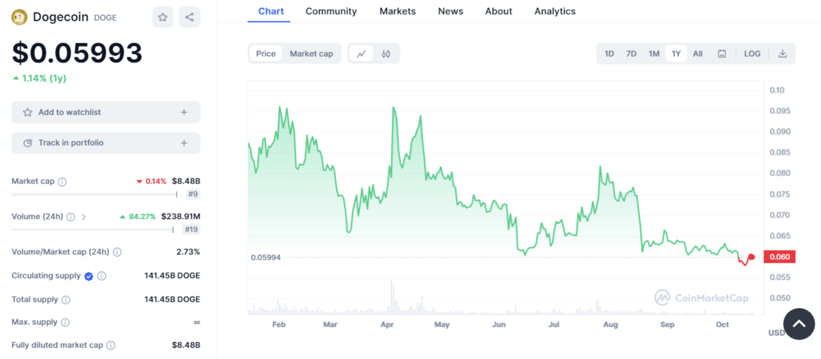
Task: Open the Markets tab
Action: point(398,11)
